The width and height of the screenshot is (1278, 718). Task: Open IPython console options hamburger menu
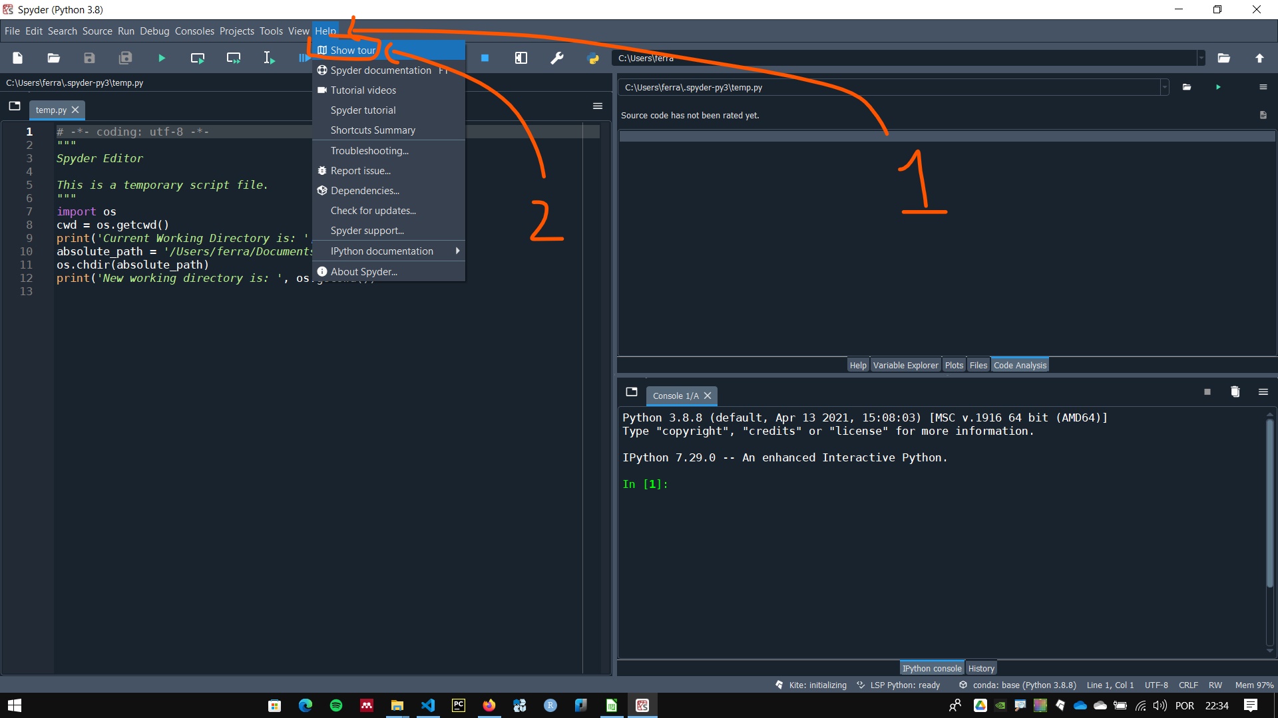1263,392
